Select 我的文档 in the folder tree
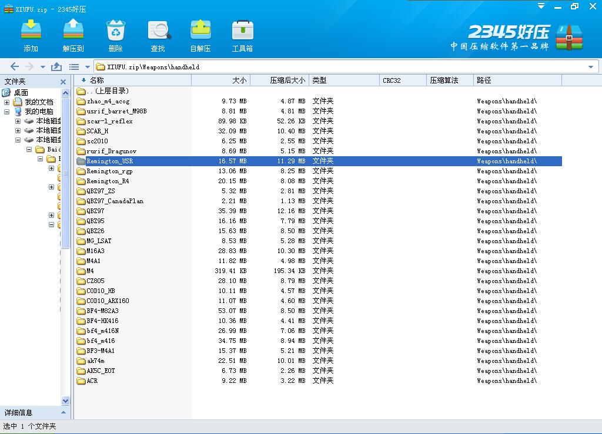Viewport: 602px width, 434px height. 39,102
